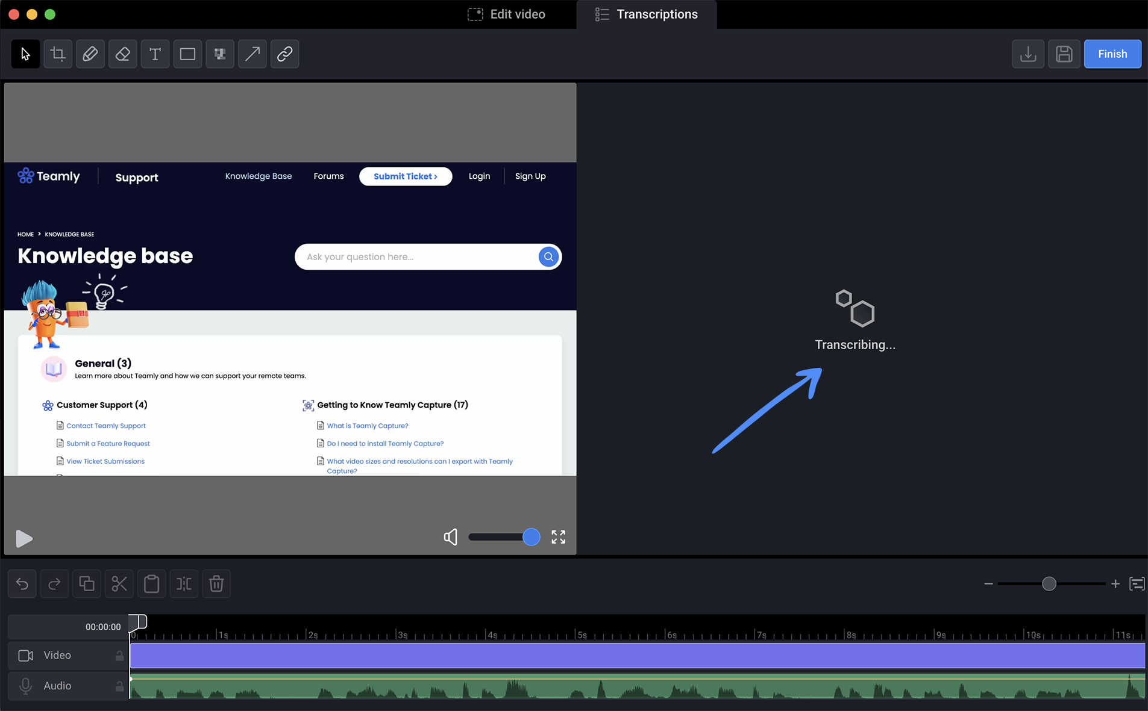This screenshot has width=1148, height=711.
Task: Open the Transcriptions tab
Action: [x=647, y=14]
